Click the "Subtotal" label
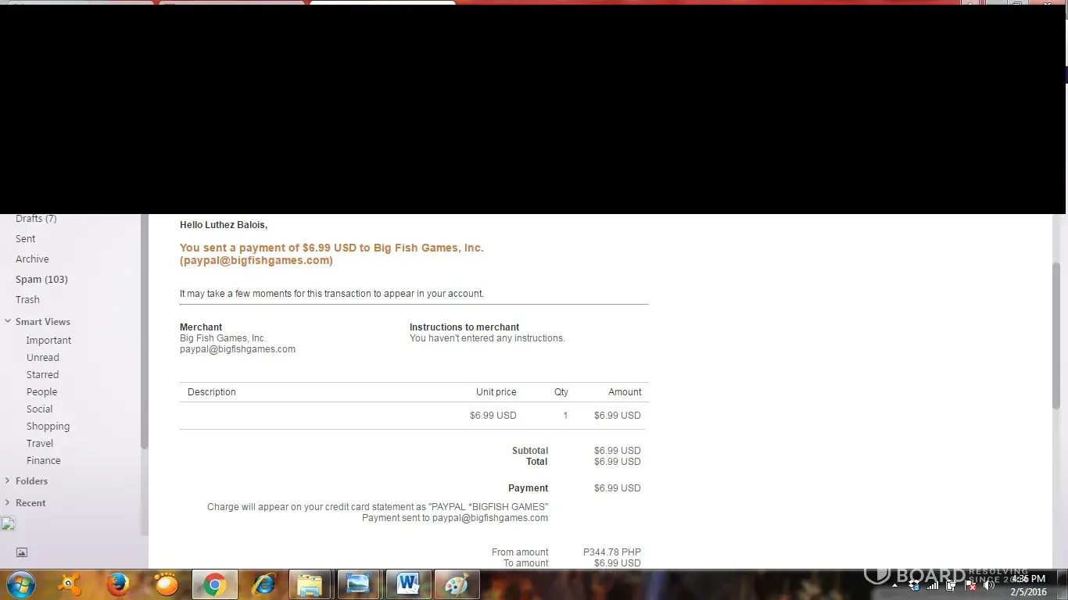 tap(530, 451)
